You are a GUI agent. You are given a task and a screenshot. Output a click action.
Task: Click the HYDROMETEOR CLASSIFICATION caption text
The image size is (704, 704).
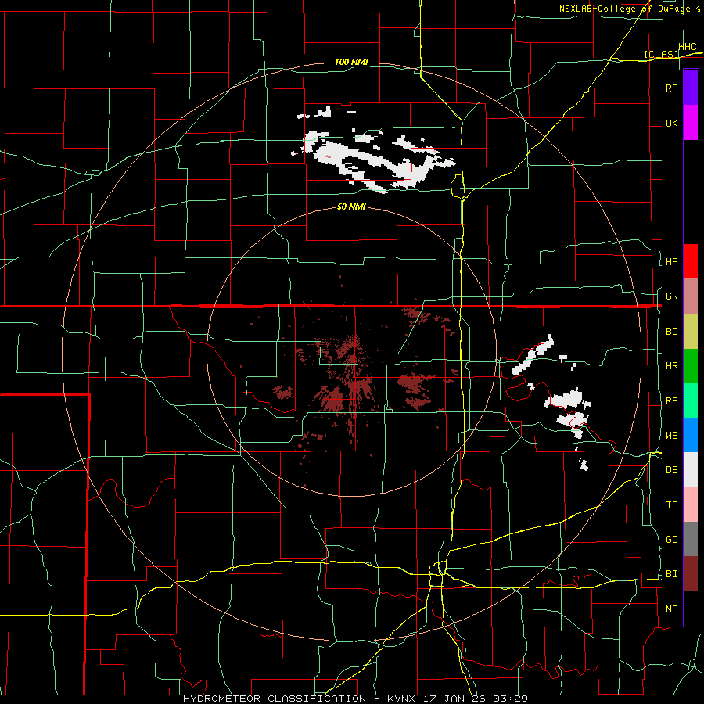point(275,699)
